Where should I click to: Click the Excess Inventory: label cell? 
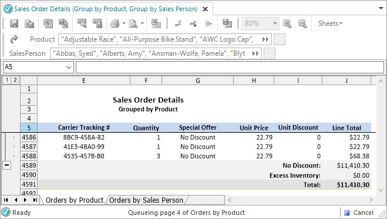pos(295,176)
